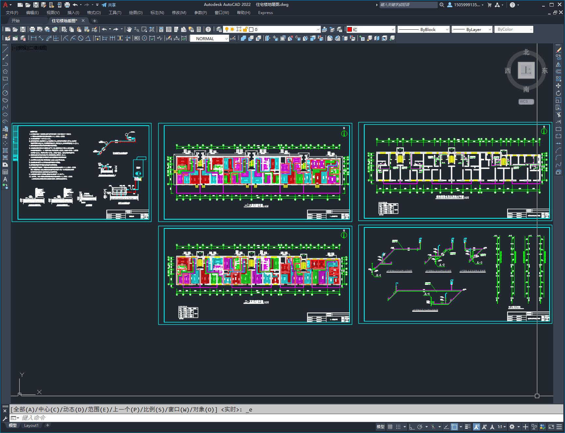The width and height of the screenshot is (565, 433).
Task: Toggle lineweight display in the status bar
Action: tap(468, 426)
